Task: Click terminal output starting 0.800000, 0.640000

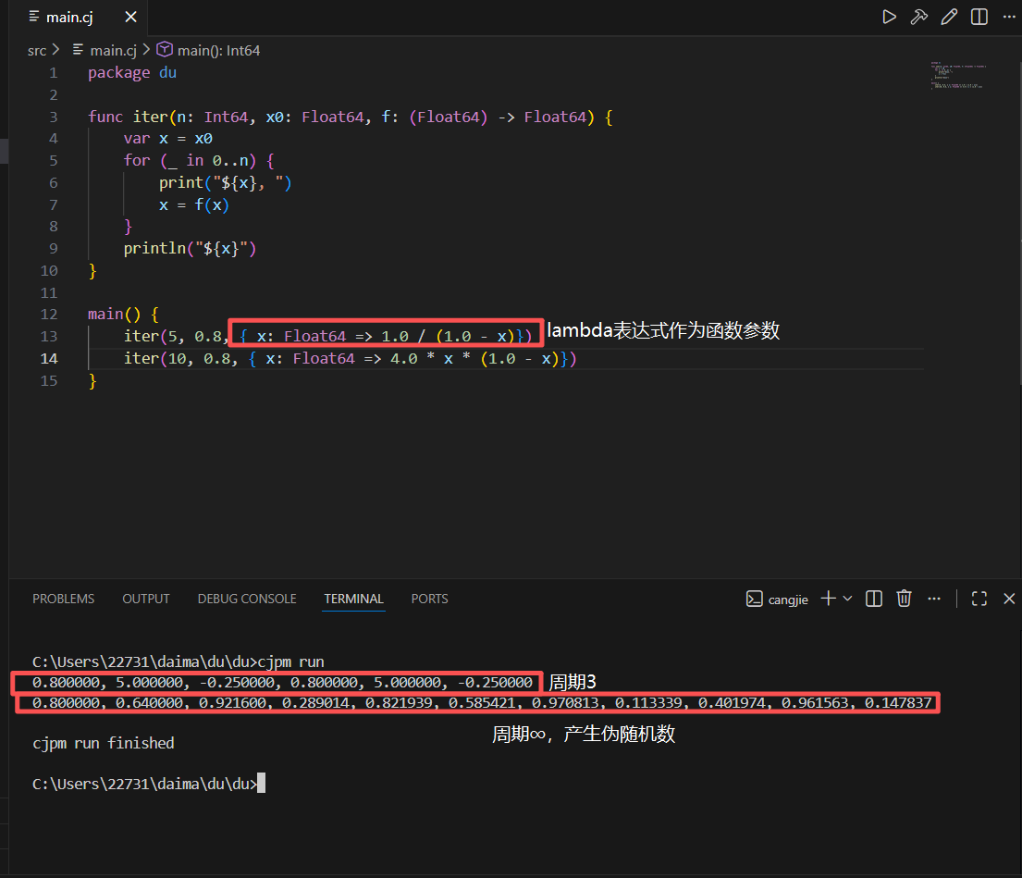Action: point(482,702)
